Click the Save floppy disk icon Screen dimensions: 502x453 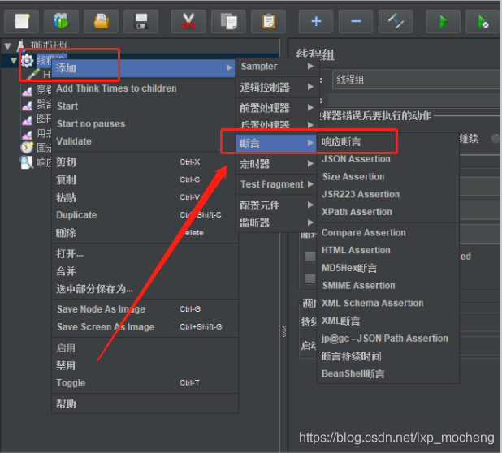click(x=141, y=21)
